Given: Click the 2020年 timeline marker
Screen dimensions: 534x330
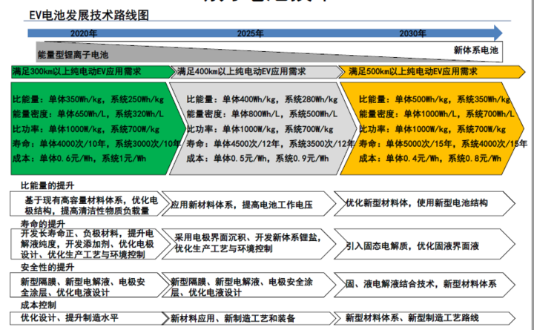Looking at the screenshot, I should click(x=83, y=33).
